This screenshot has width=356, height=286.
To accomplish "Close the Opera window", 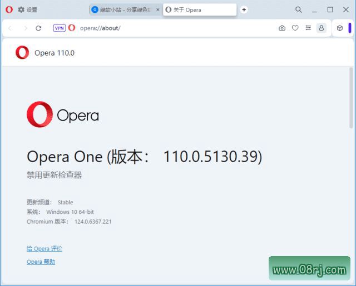I will (x=346, y=10).
